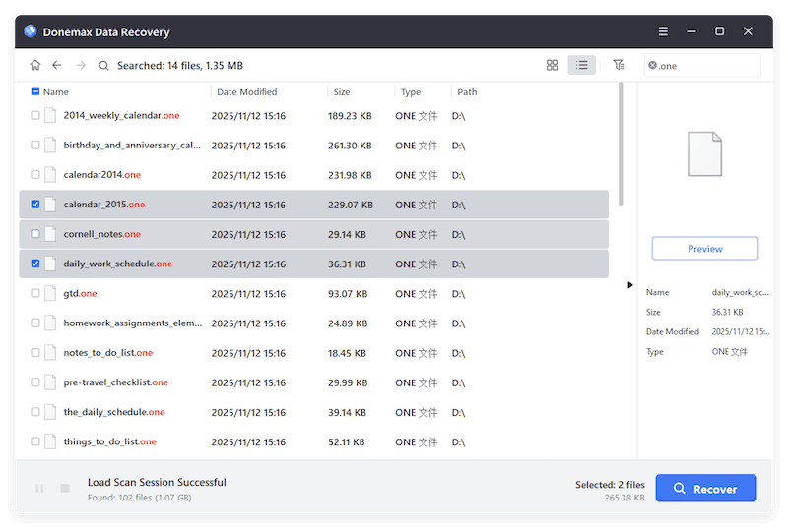Click the Donemax app logo
Screen dimensions: 788x529
pos(31,31)
